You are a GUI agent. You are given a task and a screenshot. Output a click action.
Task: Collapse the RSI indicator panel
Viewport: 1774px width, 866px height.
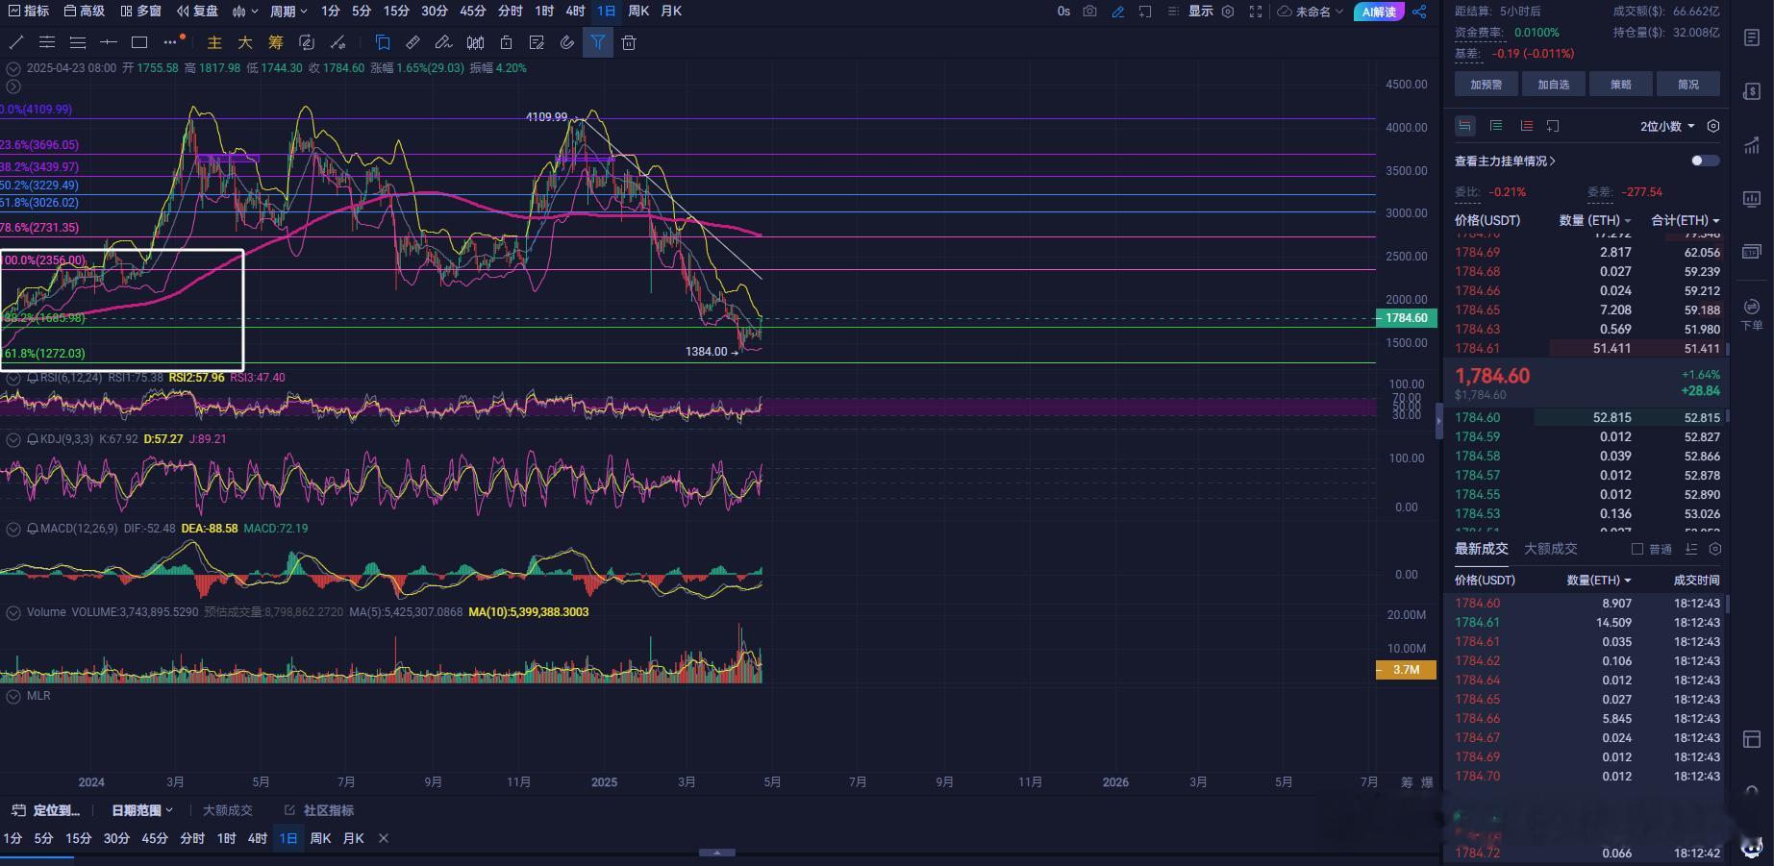(13, 378)
